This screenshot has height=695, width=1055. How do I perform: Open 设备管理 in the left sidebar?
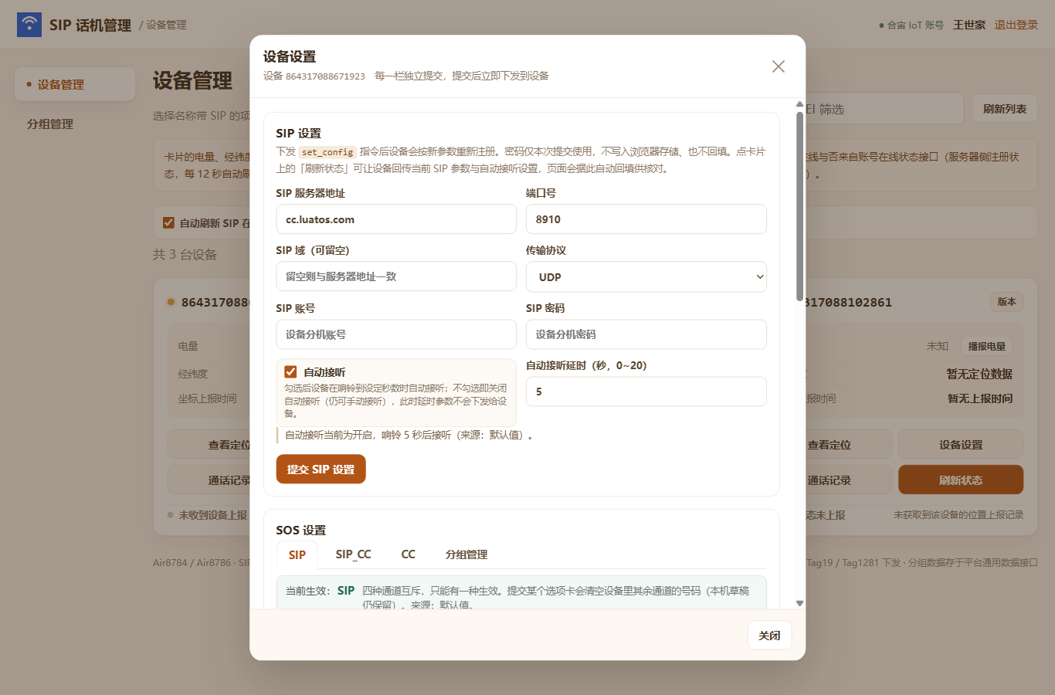tap(75, 84)
